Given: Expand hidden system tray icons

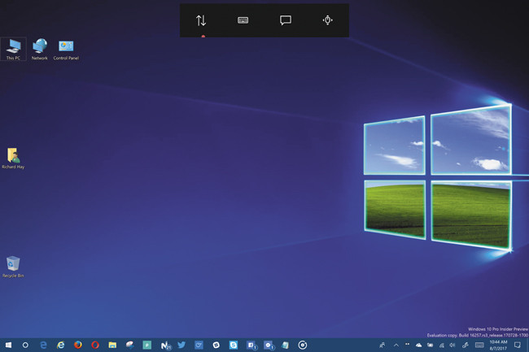Looking at the screenshot, I should (396, 345).
